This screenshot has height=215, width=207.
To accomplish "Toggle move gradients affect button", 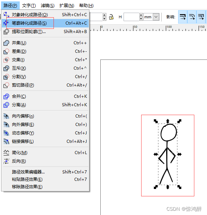I will click(201, 17).
